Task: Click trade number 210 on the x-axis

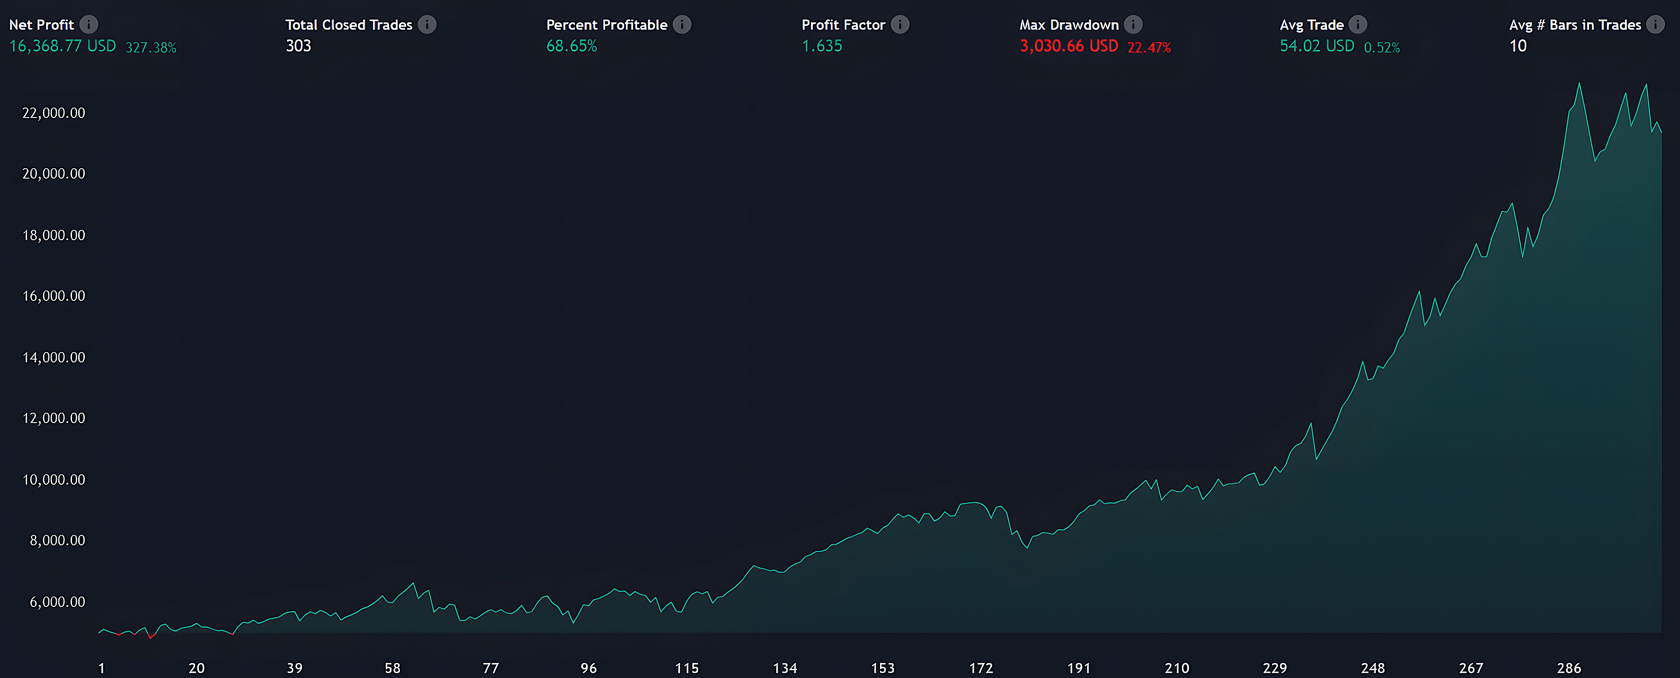Action: coord(1177,668)
